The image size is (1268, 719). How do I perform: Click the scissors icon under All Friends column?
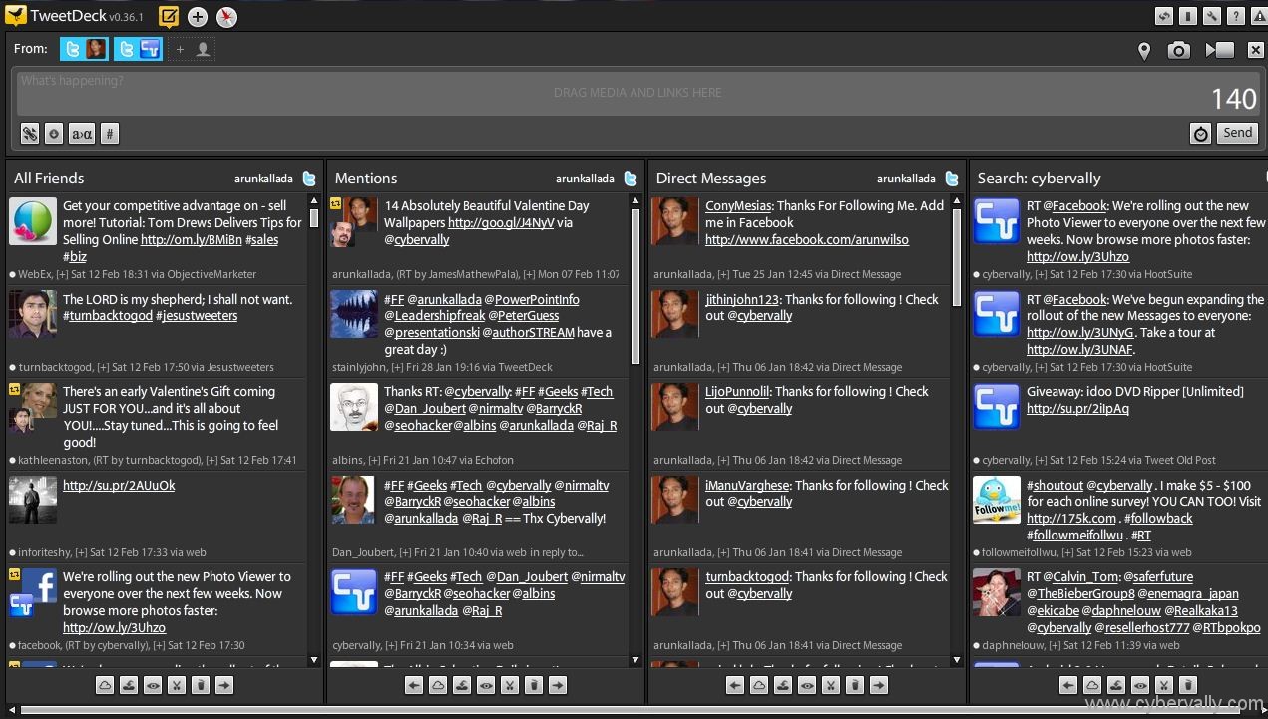pos(177,685)
